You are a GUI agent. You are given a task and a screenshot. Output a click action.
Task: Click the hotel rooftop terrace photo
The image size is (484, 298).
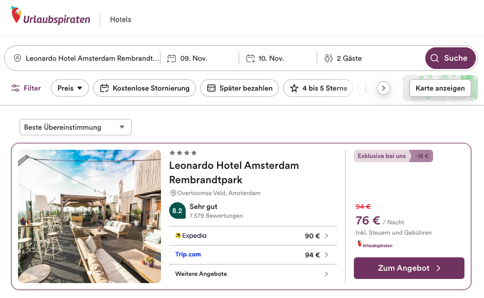(x=89, y=216)
